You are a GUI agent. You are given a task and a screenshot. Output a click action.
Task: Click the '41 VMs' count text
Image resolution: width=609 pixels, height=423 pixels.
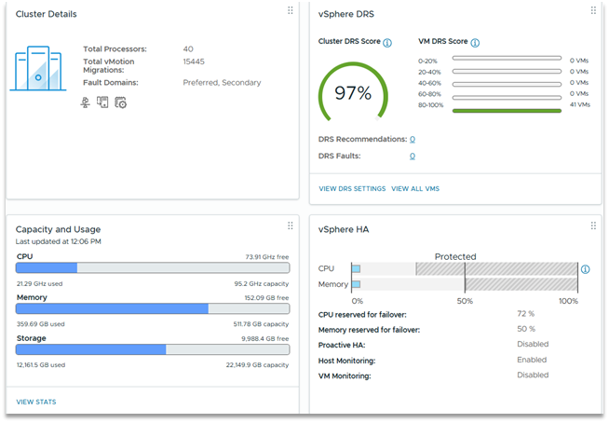(x=580, y=104)
